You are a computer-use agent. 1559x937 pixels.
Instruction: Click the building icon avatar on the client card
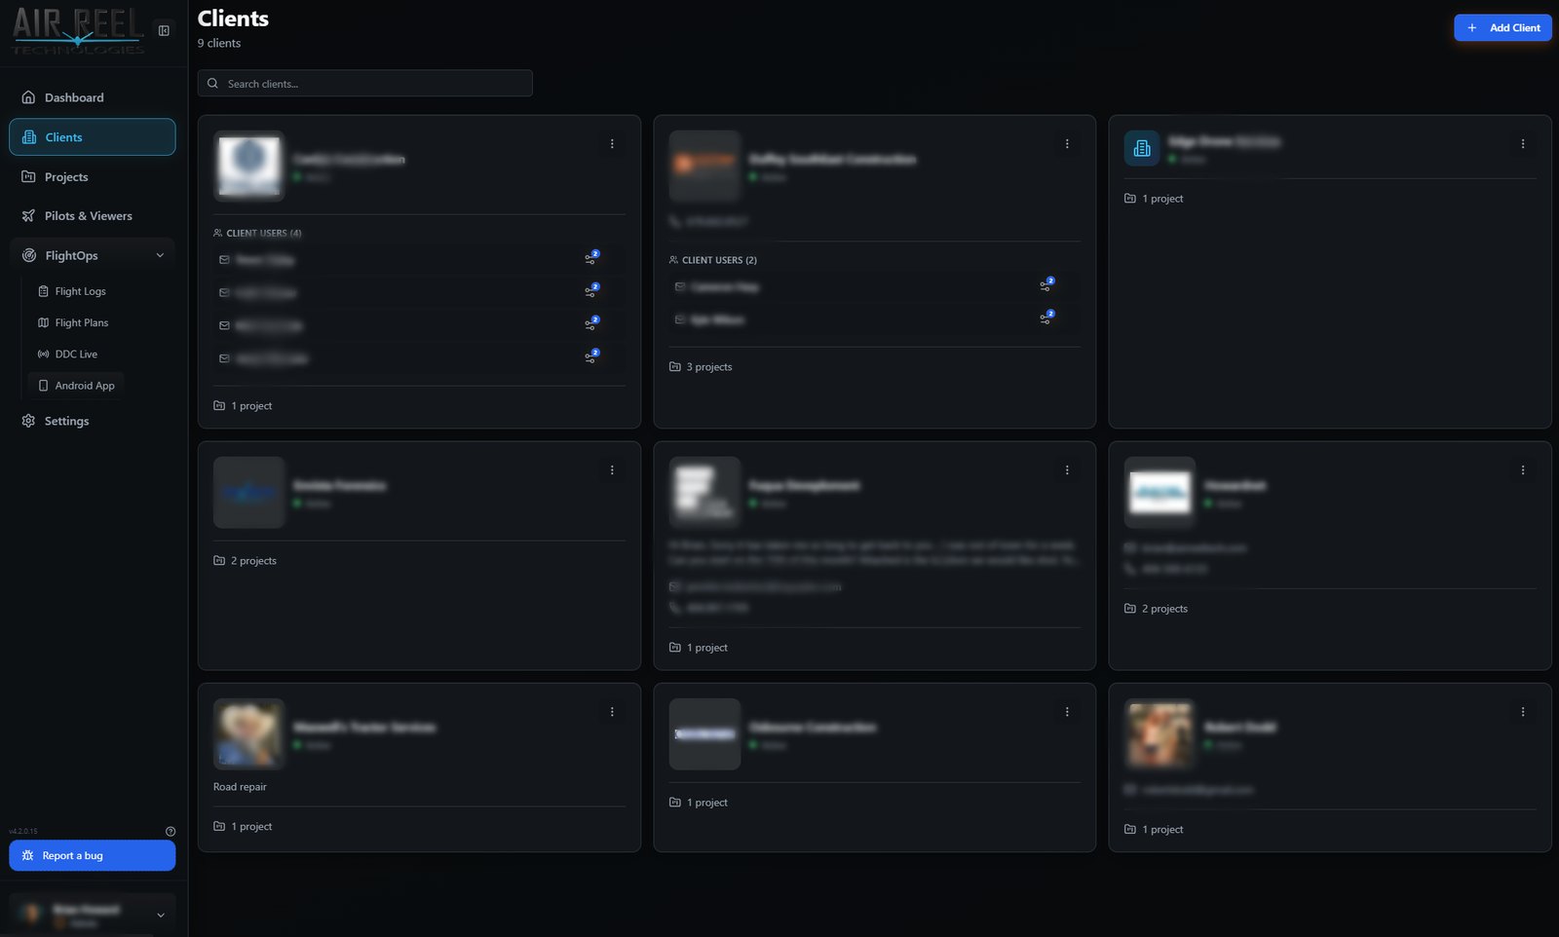coord(1142,148)
